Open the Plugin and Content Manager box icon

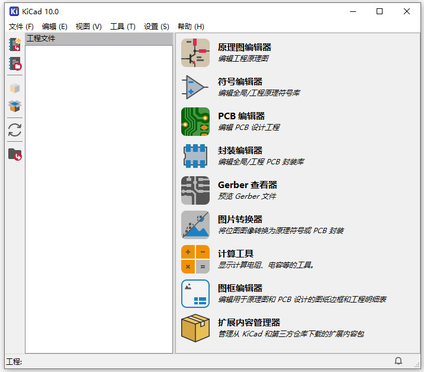[195, 328]
